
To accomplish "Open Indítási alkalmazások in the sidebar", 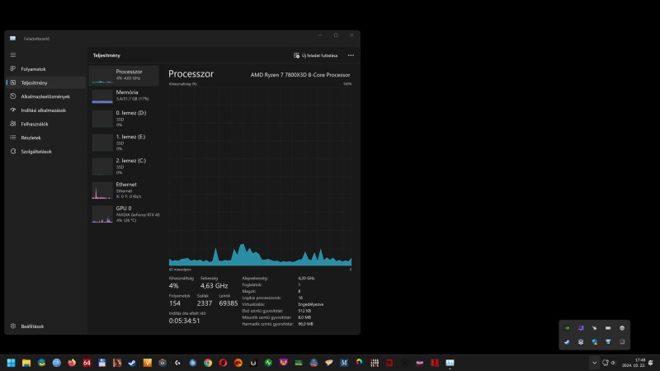I will coord(46,110).
